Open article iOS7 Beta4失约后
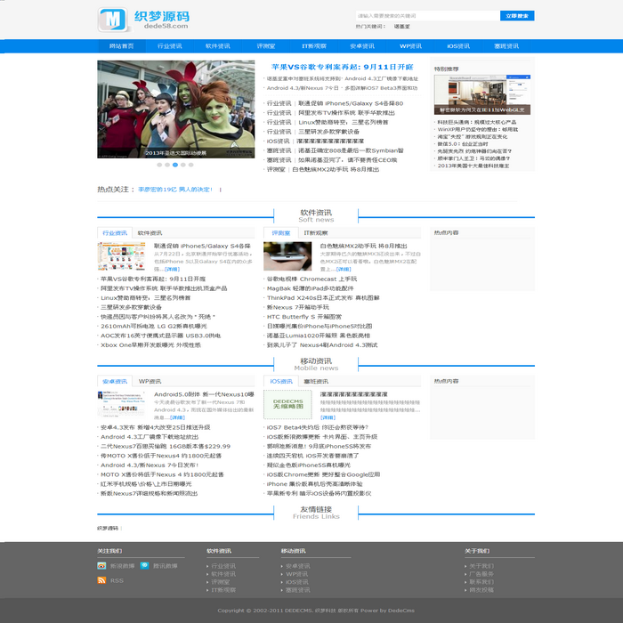Viewport: 623px width, 623px height. click(x=318, y=427)
